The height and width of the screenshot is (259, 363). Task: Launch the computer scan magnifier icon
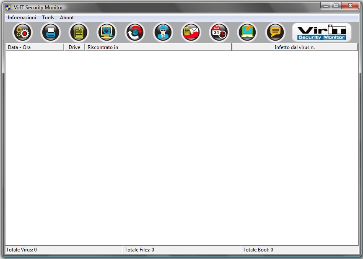pos(107,32)
